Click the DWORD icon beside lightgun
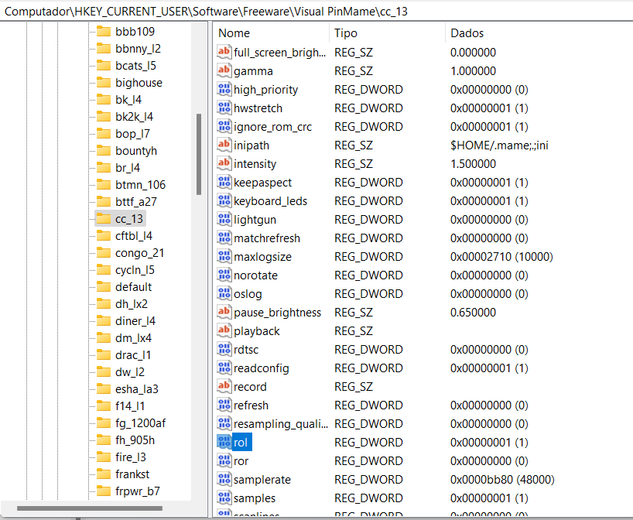Image resolution: width=633 pixels, height=520 pixels. 224,219
